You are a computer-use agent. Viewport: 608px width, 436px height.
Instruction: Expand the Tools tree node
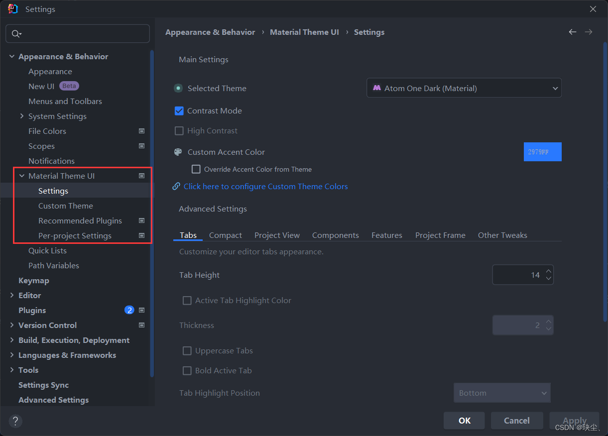[12, 370]
